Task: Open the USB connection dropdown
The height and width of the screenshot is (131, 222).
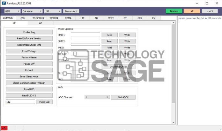Action: [53, 11]
